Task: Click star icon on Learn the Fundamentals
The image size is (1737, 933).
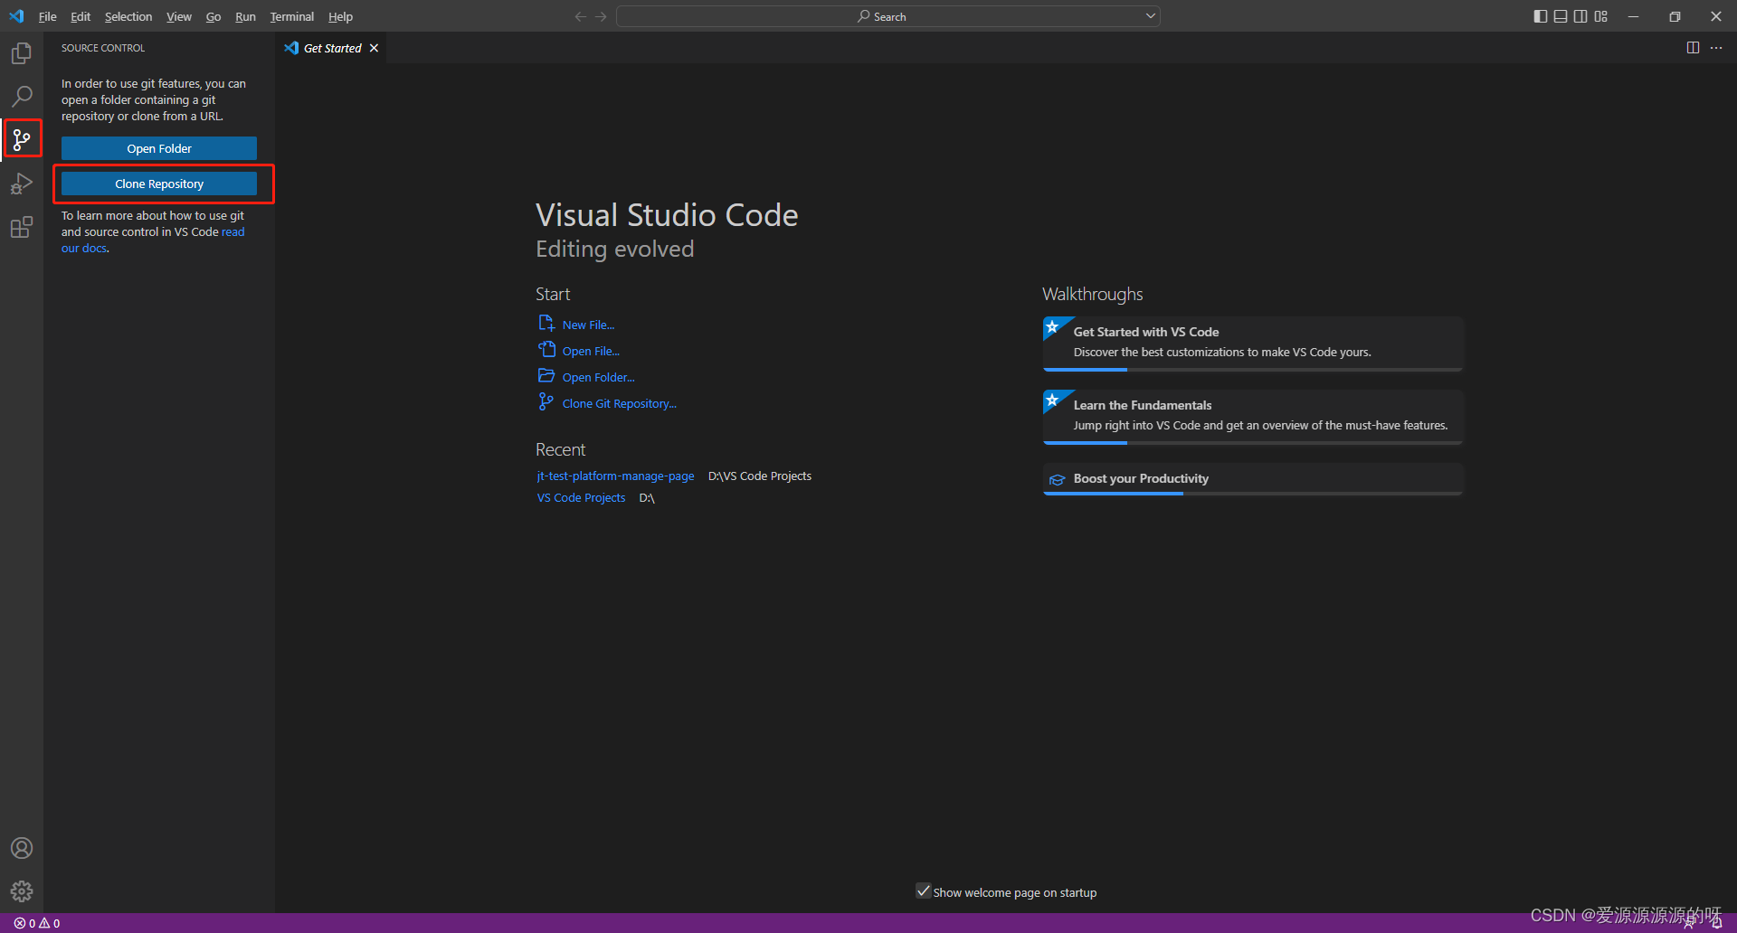Action: pos(1053,401)
